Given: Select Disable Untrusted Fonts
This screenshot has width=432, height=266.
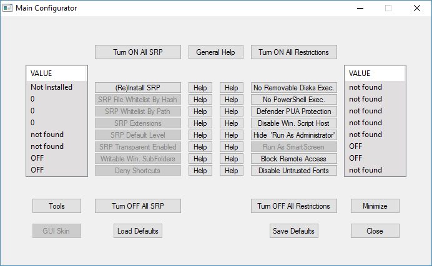Looking at the screenshot, I should 294,171.
